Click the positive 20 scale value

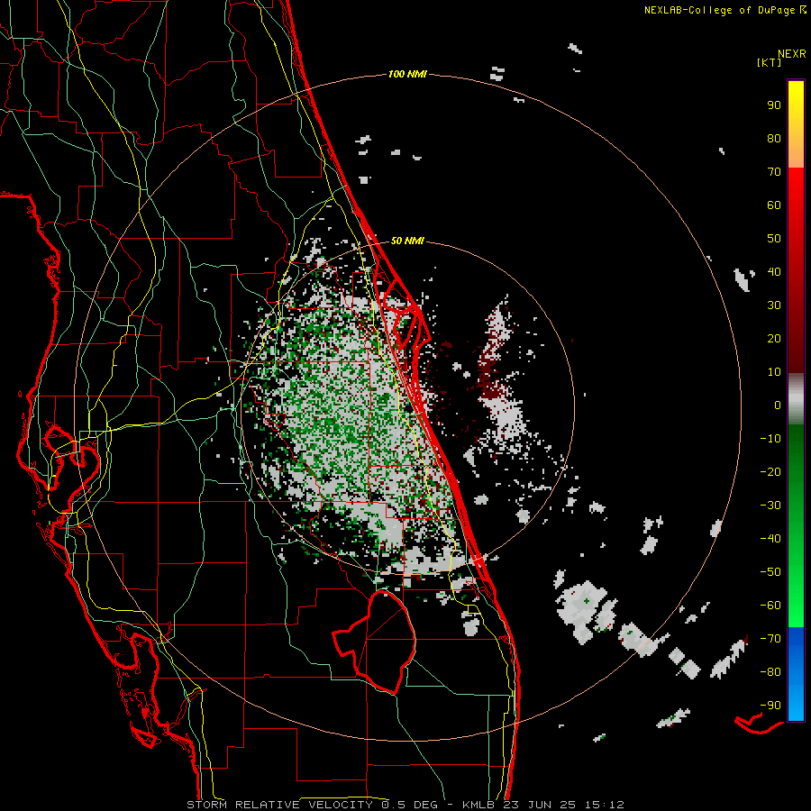(774, 339)
